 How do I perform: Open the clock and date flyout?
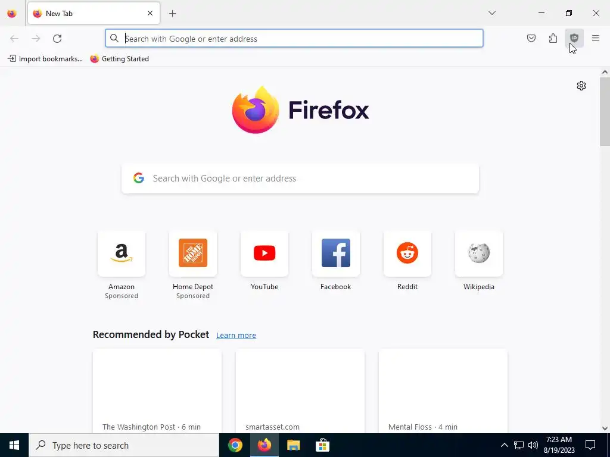(559, 445)
